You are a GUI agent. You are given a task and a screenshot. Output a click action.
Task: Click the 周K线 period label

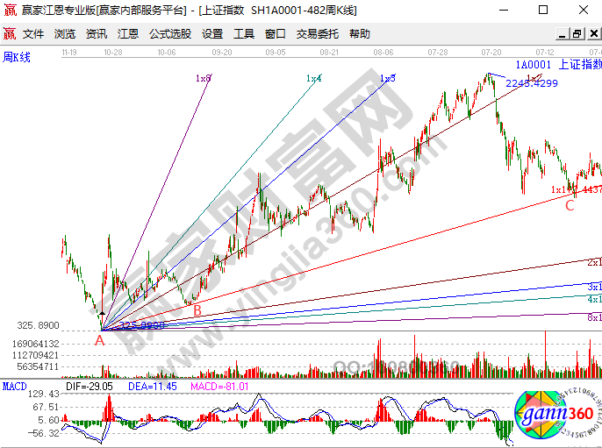(17, 57)
